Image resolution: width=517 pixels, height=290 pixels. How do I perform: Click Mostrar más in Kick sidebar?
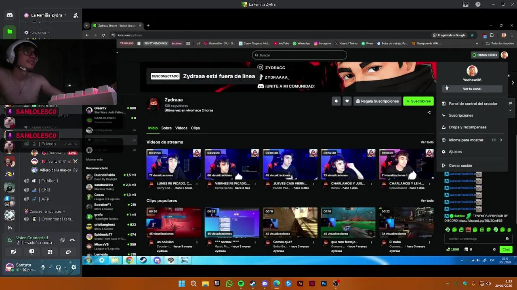pos(94,159)
